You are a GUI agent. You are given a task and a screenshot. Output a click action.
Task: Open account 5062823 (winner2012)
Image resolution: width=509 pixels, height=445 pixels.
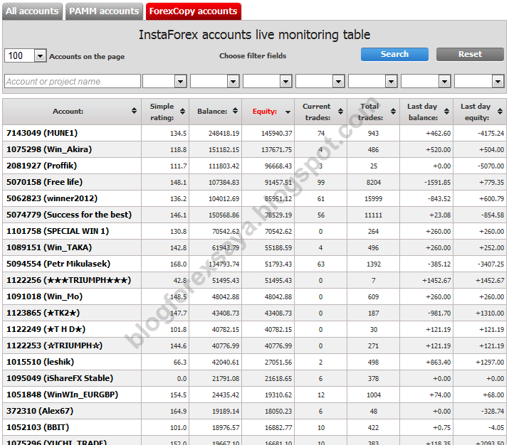52,198
